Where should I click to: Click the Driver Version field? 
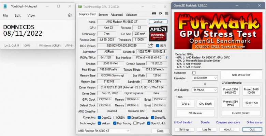pyautogui.click(x=132, y=87)
